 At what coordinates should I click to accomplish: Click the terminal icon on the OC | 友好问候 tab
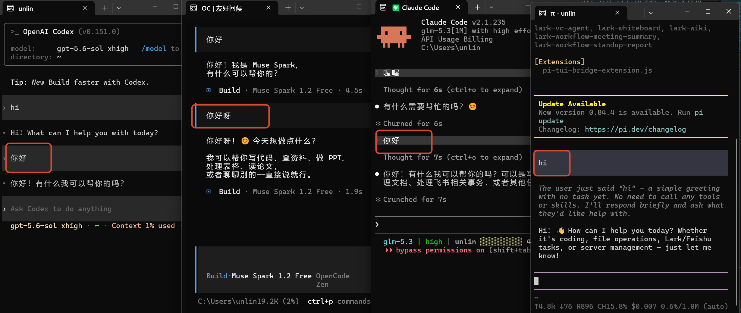click(x=194, y=8)
